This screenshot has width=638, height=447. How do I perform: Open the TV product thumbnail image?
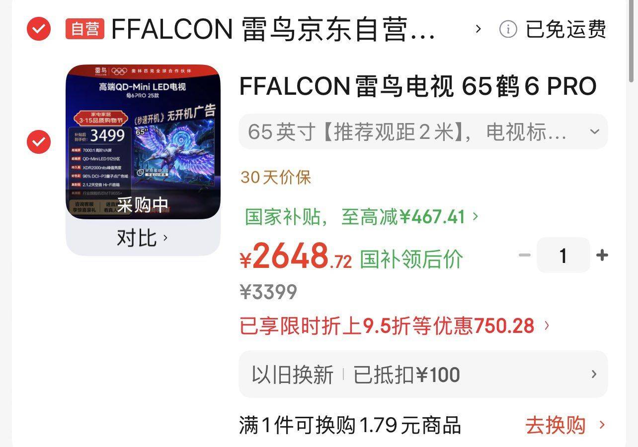tap(143, 142)
